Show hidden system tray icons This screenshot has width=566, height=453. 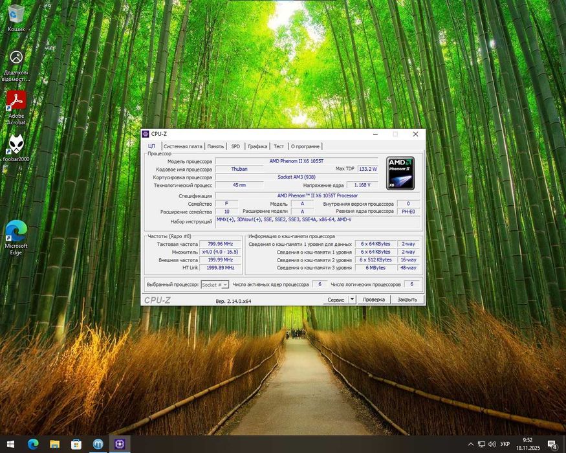tap(471, 444)
